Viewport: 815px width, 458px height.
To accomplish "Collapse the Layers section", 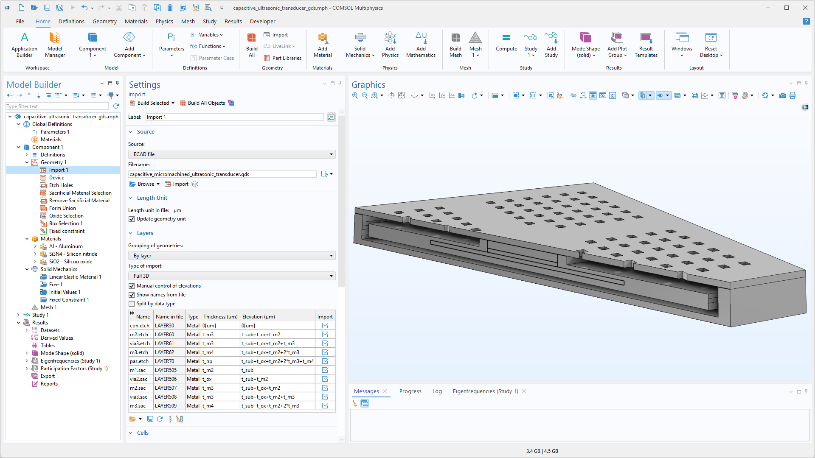I will (x=131, y=233).
